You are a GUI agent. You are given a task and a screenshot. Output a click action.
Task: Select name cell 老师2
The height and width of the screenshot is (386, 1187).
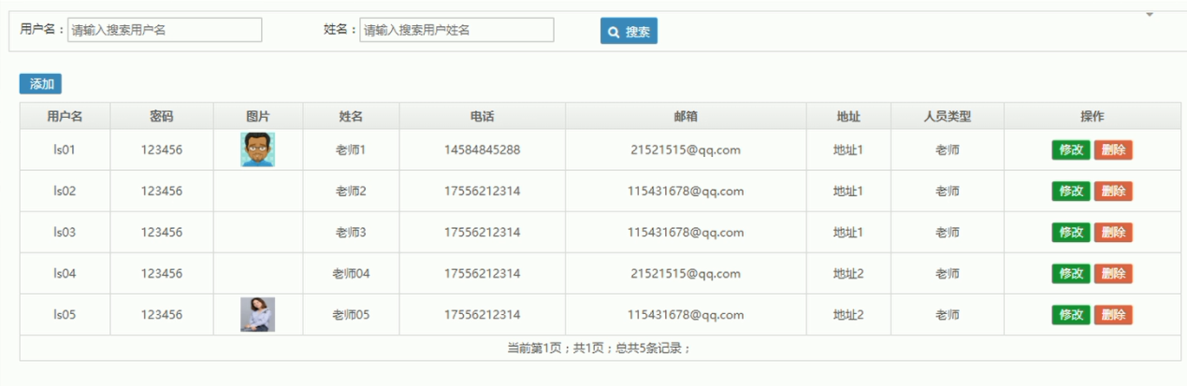pos(351,191)
